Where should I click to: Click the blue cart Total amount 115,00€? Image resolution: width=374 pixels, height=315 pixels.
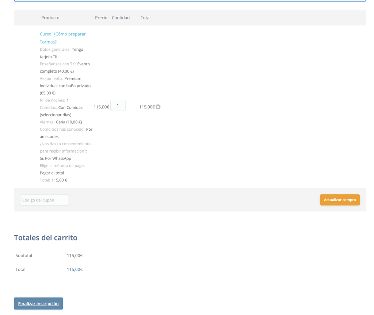[x=75, y=269]
